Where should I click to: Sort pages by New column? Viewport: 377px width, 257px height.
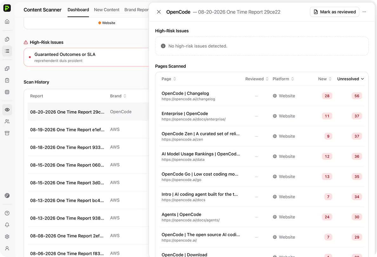(325, 79)
